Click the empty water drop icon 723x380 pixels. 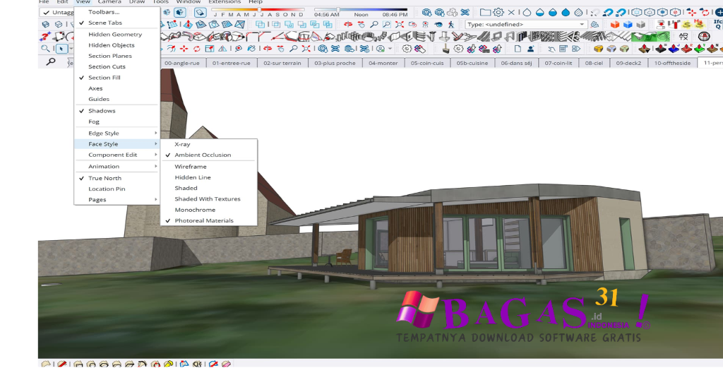click(527, 13)
